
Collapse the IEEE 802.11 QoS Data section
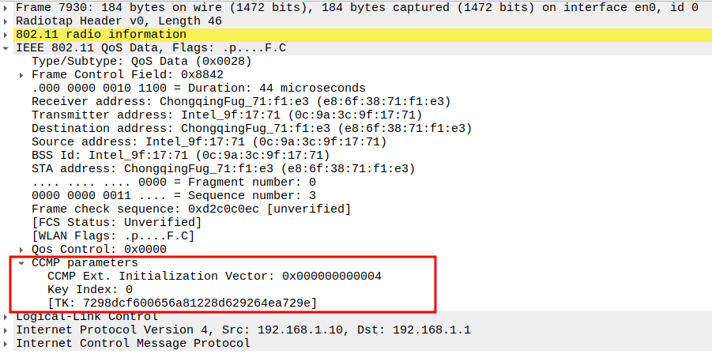point(6,48)
